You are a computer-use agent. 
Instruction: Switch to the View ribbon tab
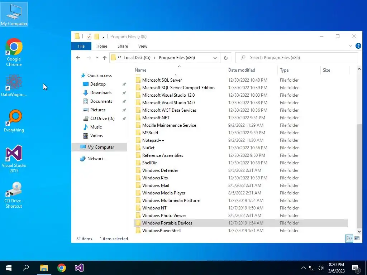coord(143,46)
